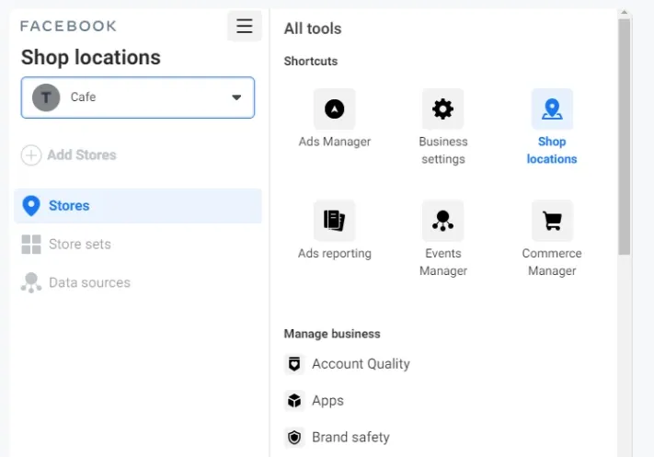Click the Ads Manager label
The width and height of the screenshot is (654, 457).
(x=335, y=142)
